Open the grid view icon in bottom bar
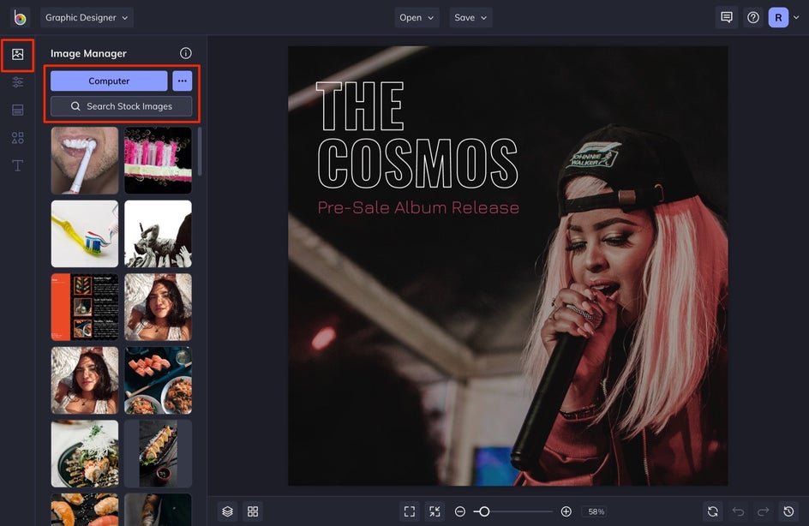 [253, 511]
